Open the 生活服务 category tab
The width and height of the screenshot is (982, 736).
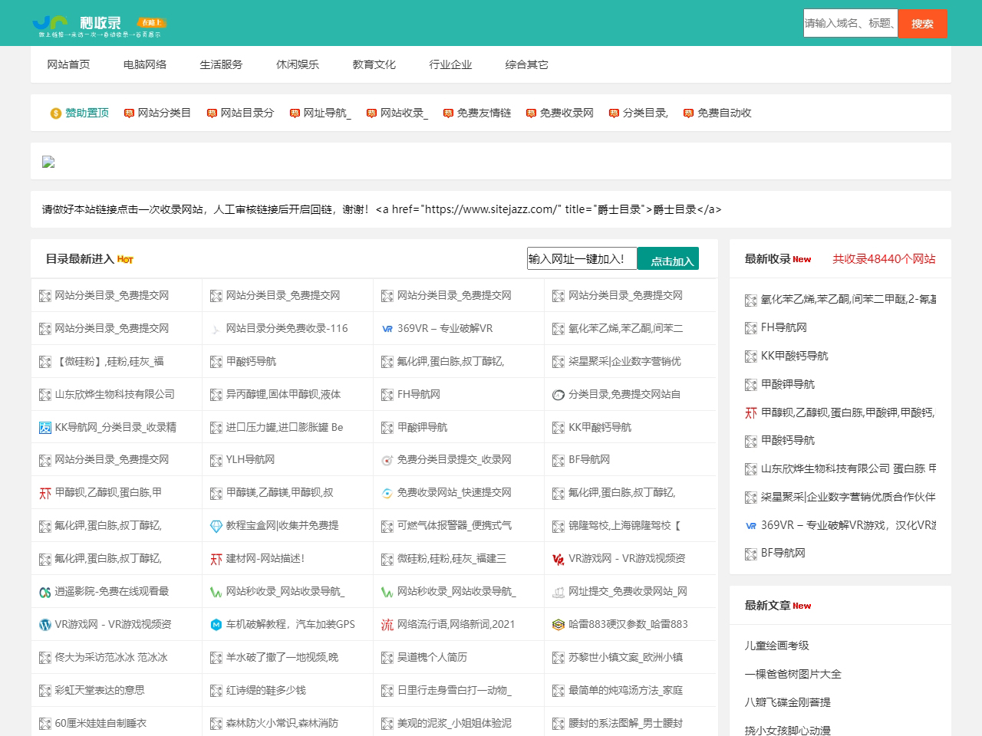(221, 64)
